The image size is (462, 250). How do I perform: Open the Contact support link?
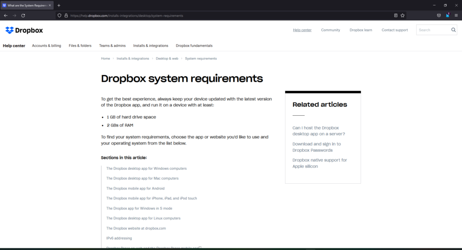[x=394, y=30]
